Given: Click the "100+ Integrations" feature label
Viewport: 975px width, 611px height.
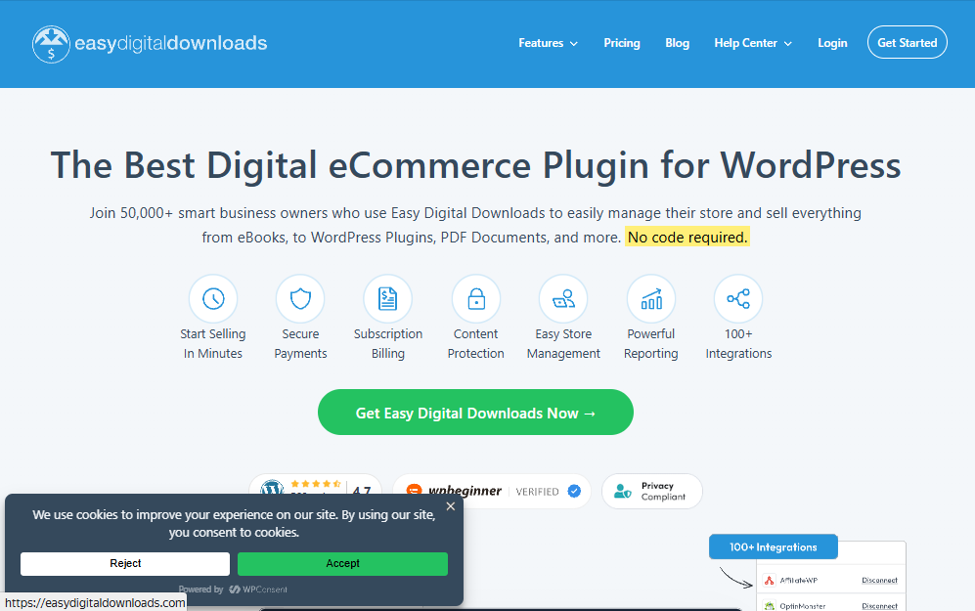Looking at the screenshot, I should pyautogui.click(x=738, y=344).
